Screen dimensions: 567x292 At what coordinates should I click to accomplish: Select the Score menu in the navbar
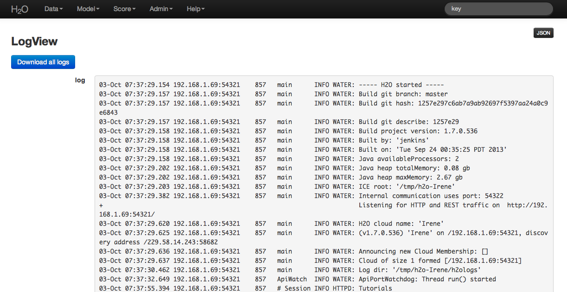click(124, 9)
